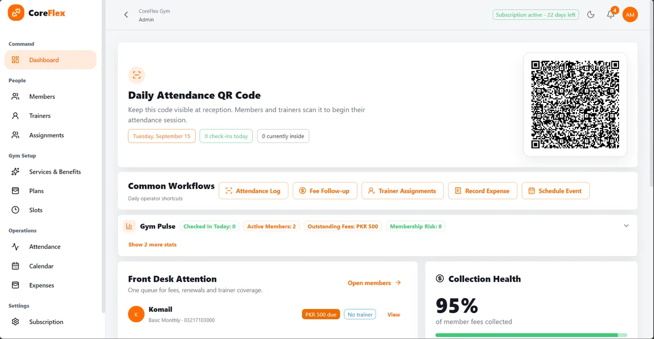Click Checked In Today: 0 stat
Screen dimensions: 654x339
[x=209, y=226]
